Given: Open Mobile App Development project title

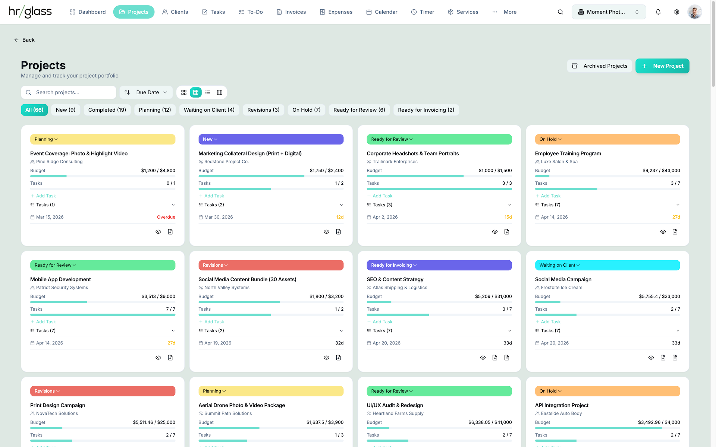Looking at the screenshot, I should pos(60,279).
